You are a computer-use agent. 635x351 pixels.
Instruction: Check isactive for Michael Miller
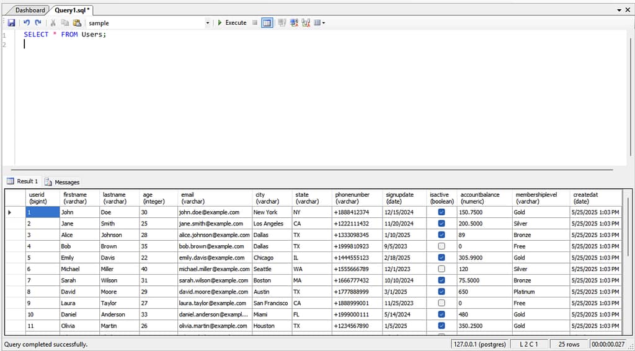pos(442,269)
